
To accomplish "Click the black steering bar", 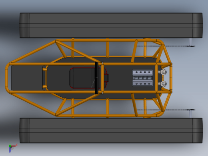I will [x=96, y=78].
